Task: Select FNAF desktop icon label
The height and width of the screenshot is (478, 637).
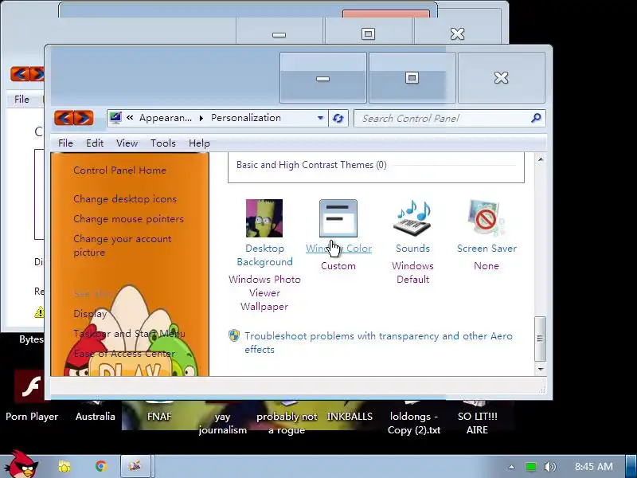Action: 158,416
